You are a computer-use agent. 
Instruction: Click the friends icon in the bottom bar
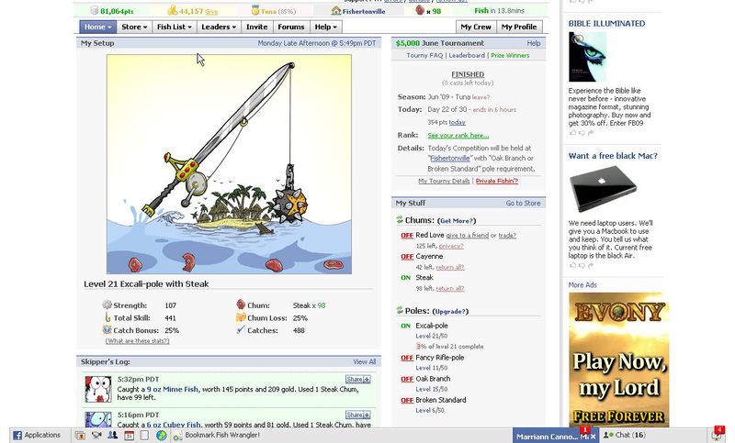click(112, 435)
